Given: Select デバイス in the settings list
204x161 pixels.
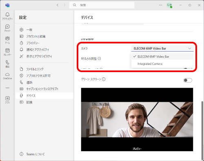Looking at the screenshot, I should [x=44, y=95].
